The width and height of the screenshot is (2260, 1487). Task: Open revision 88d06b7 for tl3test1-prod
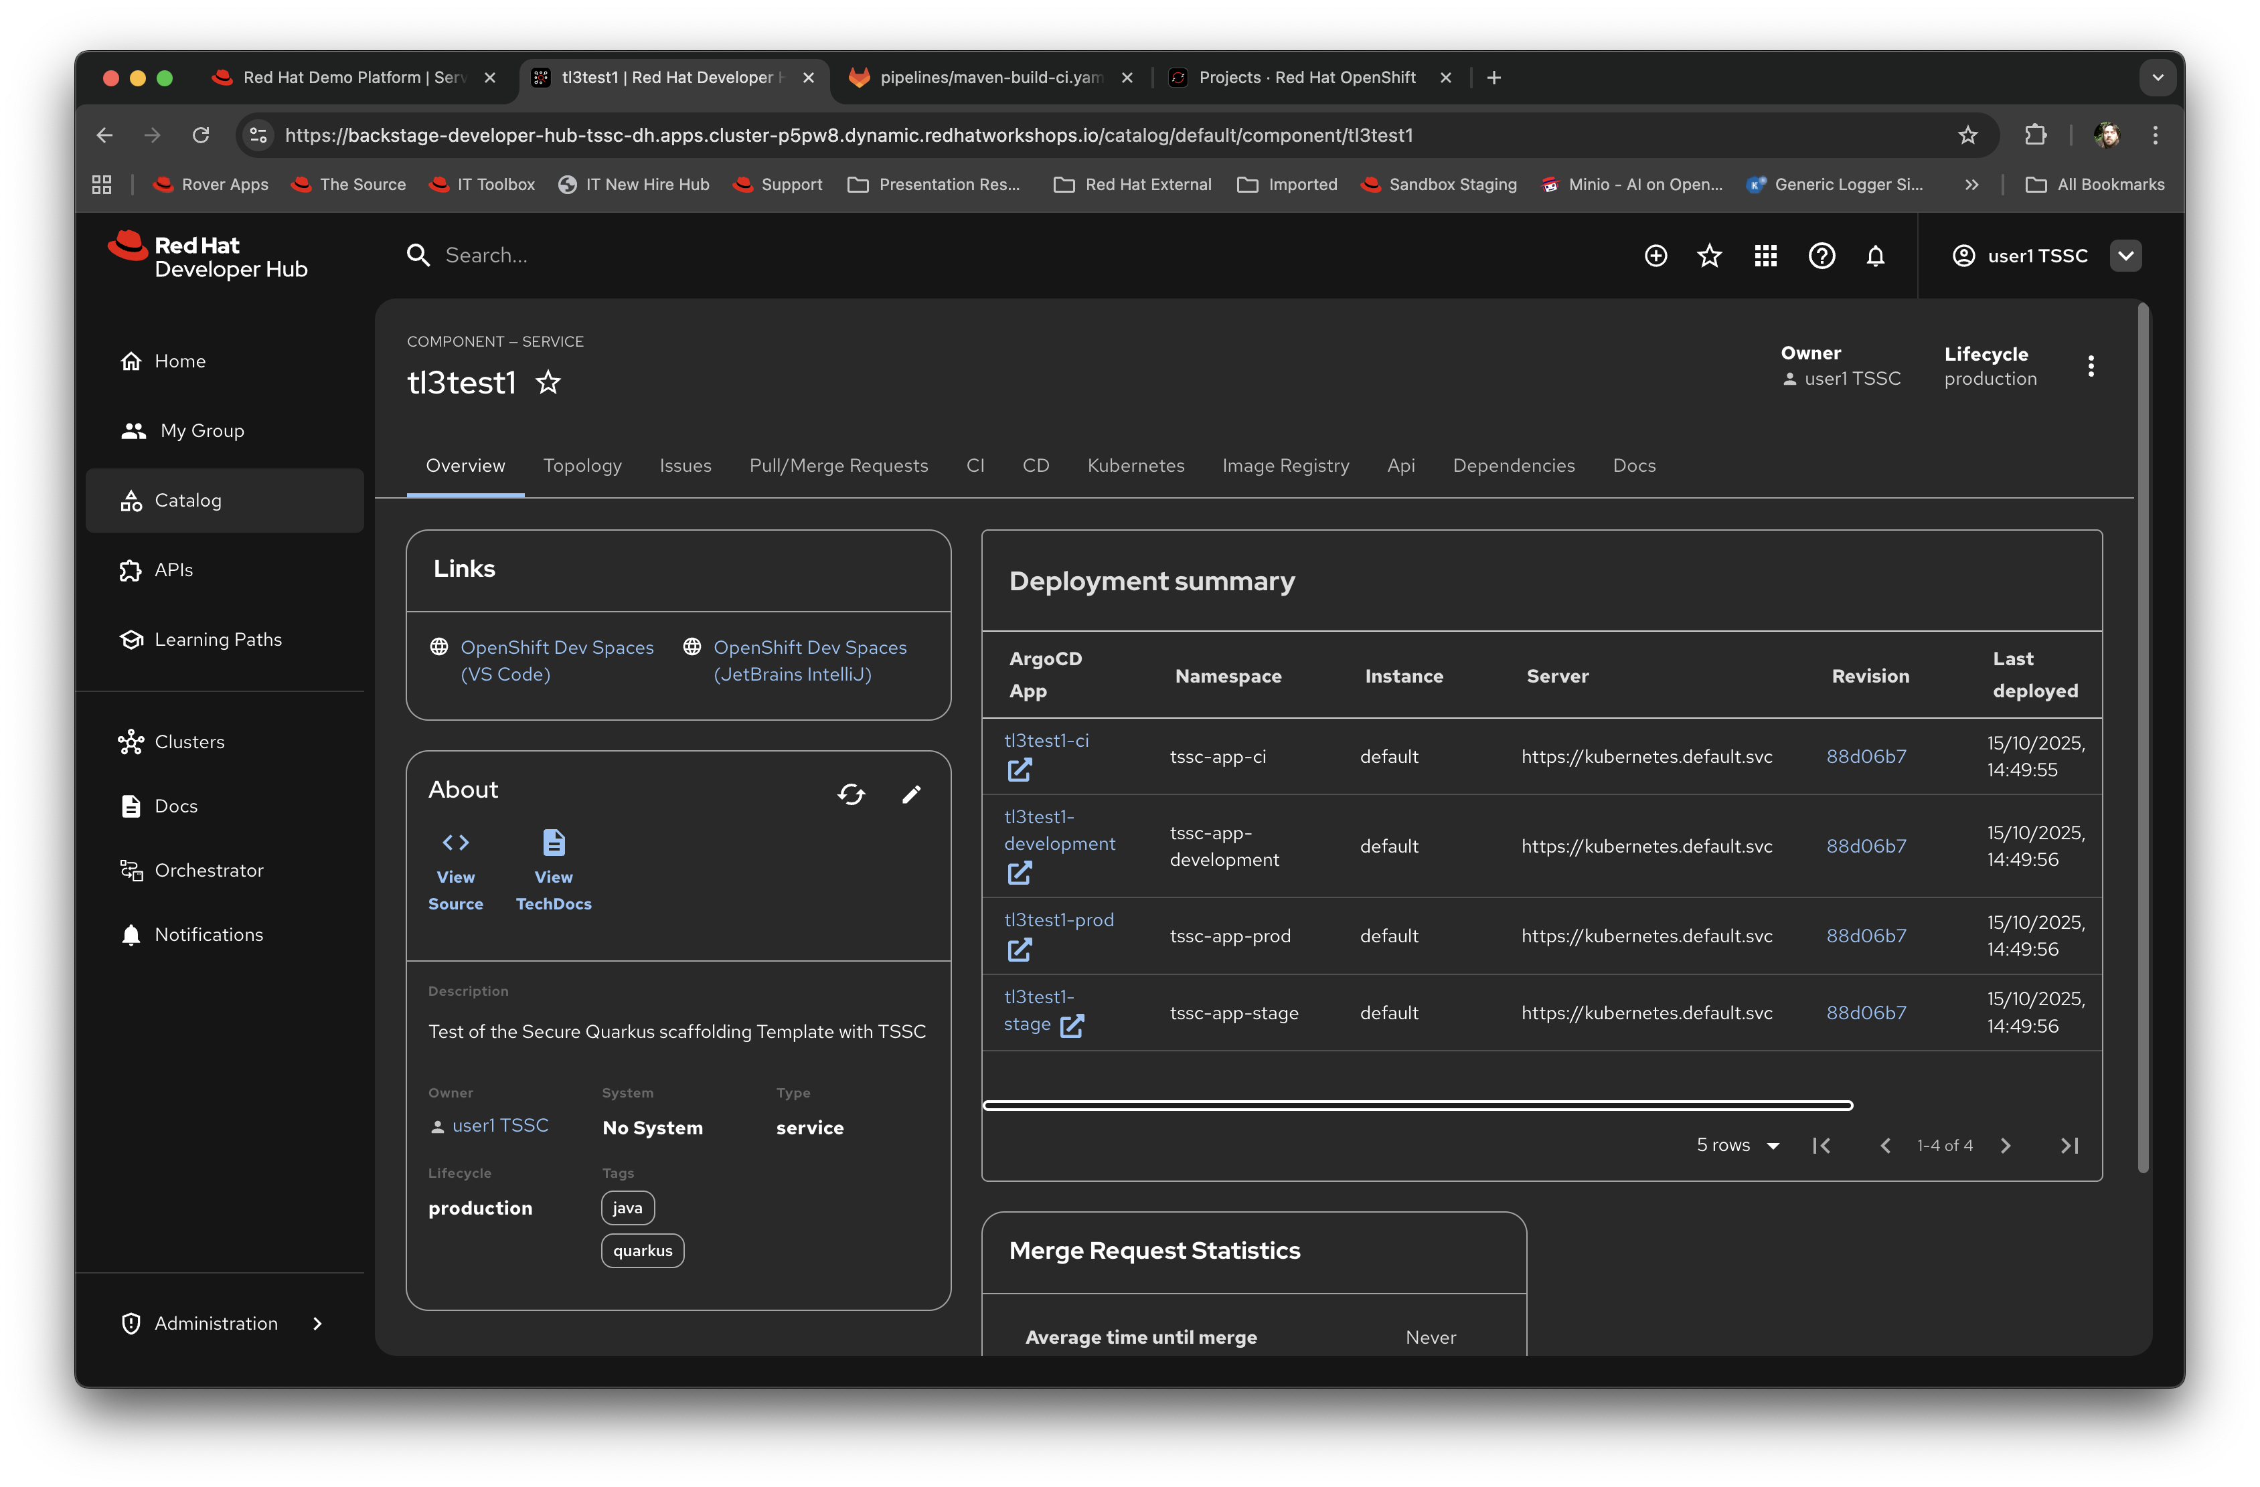click(1865, 936)
